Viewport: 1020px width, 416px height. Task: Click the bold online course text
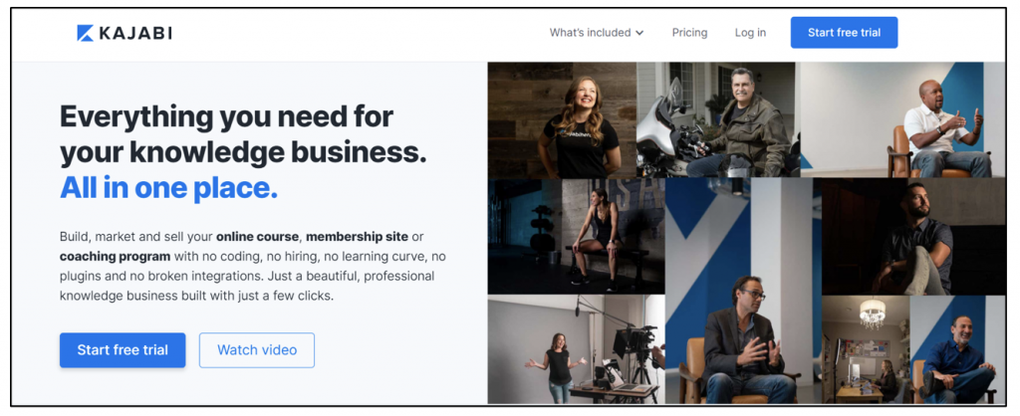pyautogui.click(x=258, y=237)
